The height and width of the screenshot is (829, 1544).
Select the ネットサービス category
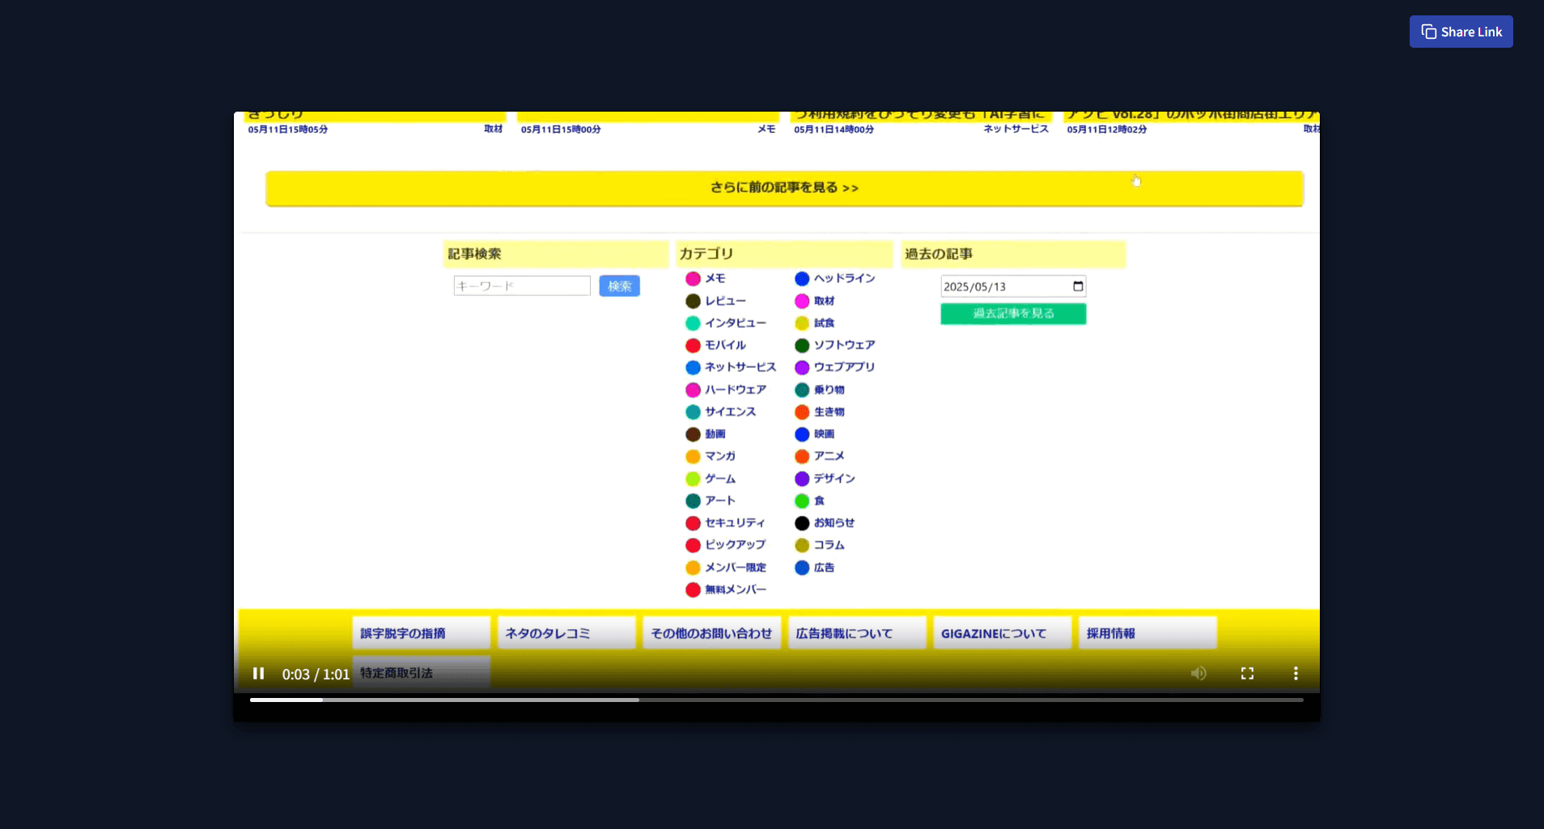[x=731, y=367]
